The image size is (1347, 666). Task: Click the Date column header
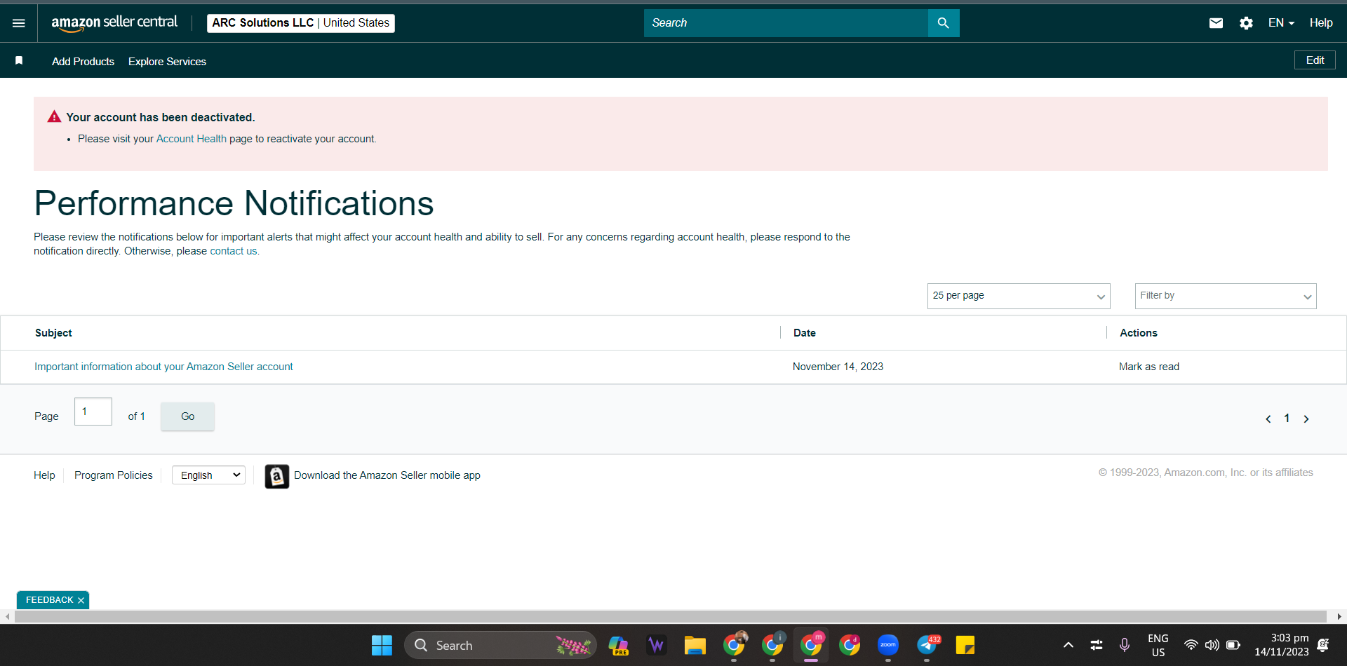pos(805,333)
